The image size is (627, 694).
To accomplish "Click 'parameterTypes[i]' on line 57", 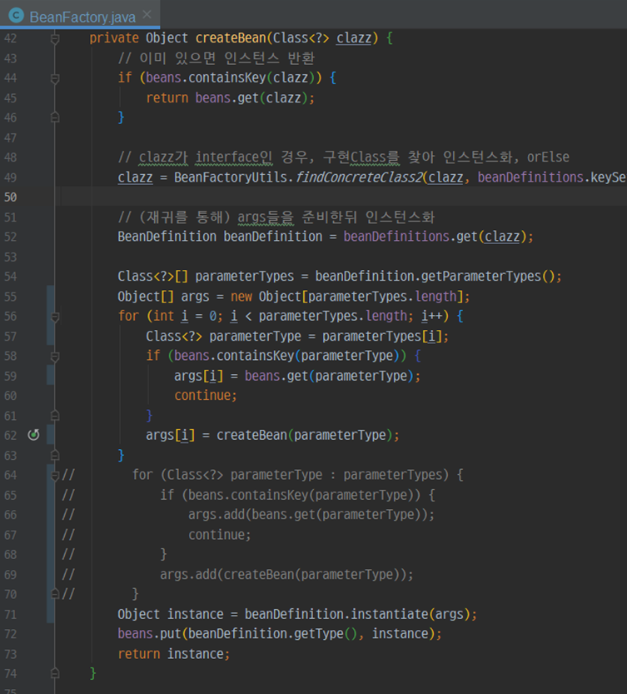I will pos(382,337).
